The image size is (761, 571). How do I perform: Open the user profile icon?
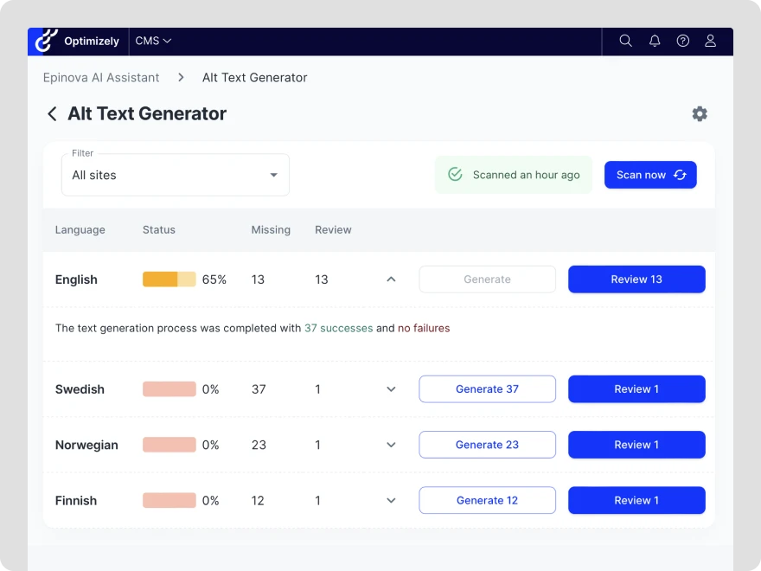point(711,41)
